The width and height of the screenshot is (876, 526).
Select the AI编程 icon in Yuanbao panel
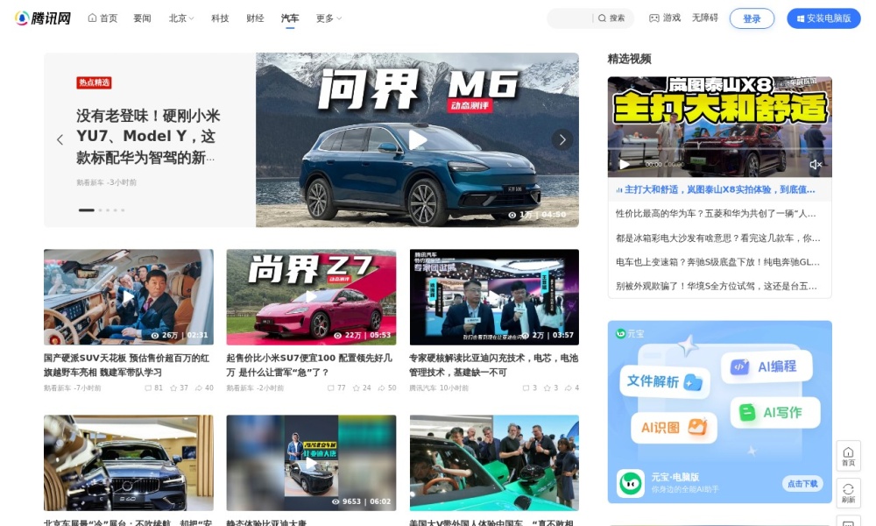click(740, 367)
